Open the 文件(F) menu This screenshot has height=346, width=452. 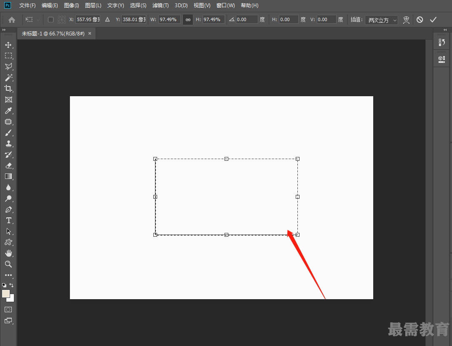pos(27,5)
